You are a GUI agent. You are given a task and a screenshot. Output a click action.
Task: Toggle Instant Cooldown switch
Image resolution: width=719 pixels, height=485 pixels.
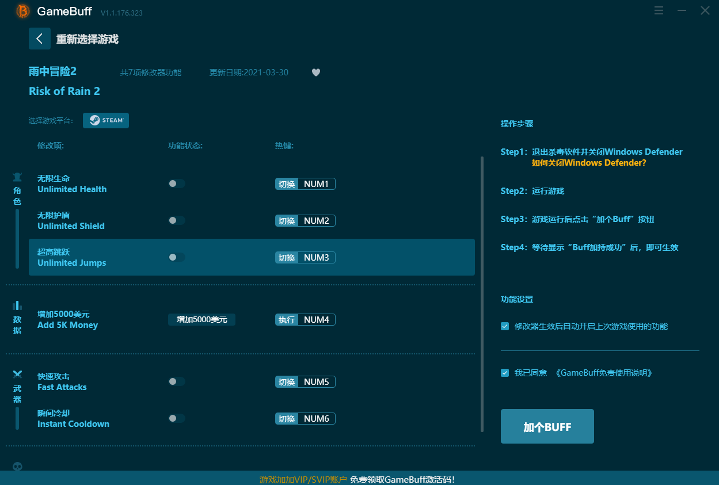(177, 418)
